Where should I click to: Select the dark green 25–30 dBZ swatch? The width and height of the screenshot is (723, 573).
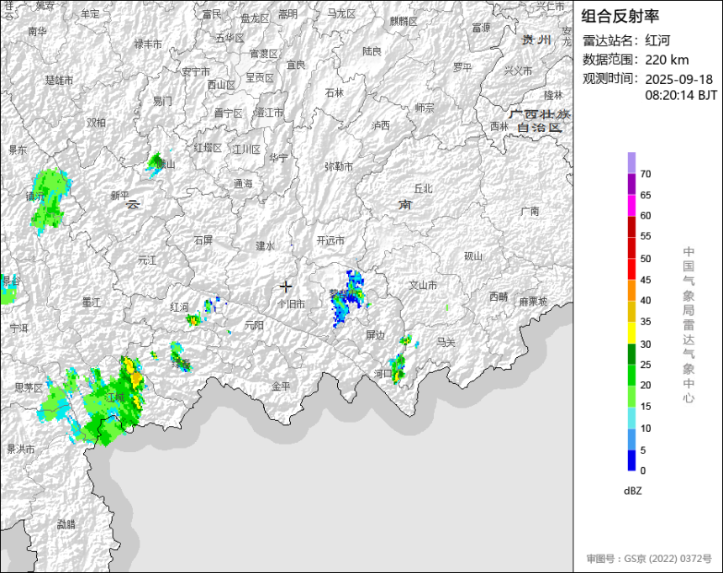[631, 354]
